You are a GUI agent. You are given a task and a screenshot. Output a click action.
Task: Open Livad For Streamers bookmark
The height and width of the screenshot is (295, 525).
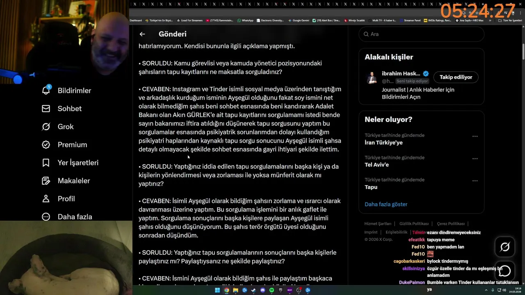click(189, 20)
